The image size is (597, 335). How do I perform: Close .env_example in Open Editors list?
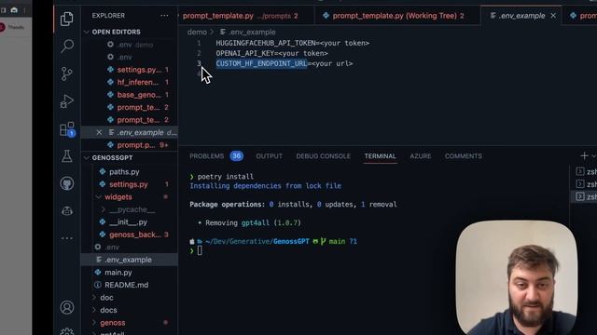[x=99, y=132]
